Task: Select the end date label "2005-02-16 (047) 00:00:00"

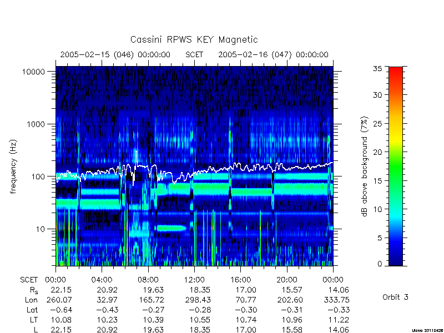Action: pyautogui.click(x=273, y=54)
